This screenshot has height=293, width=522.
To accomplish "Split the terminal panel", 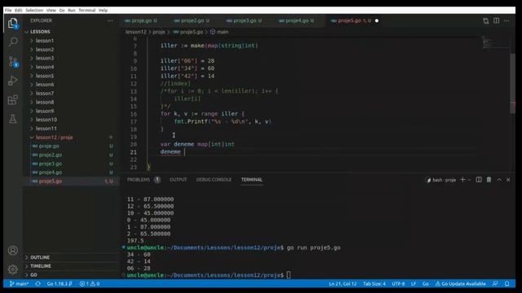I will [479, 180].
